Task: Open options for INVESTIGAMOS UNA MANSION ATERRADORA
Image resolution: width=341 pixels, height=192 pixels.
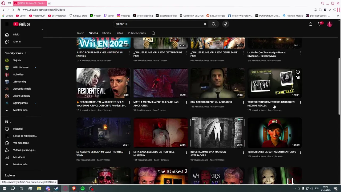Action: (243, 152)
